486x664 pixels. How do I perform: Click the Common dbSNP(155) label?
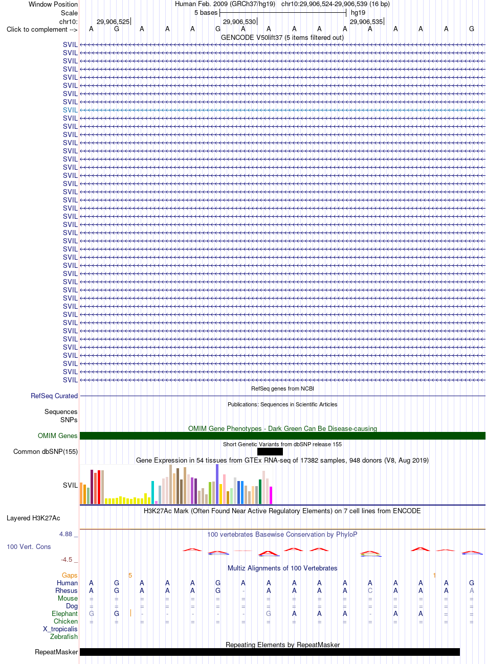46,451
